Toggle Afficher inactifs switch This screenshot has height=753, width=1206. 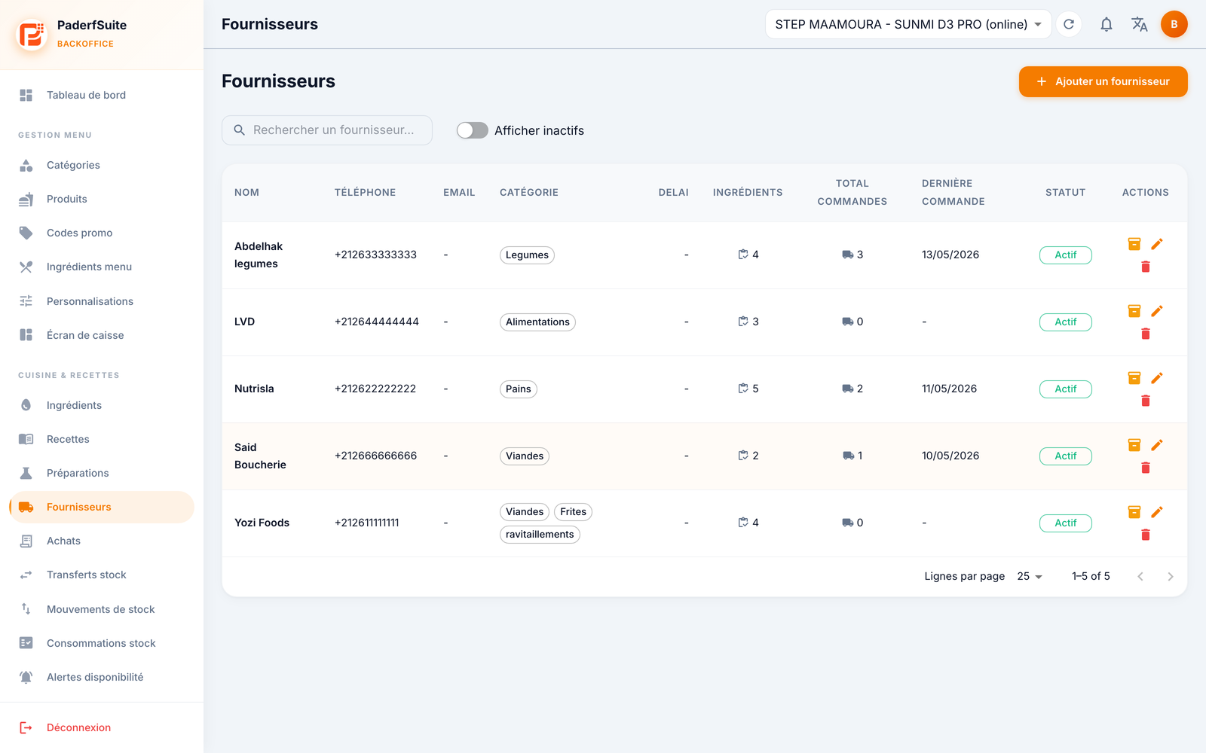(x=473, y=130)
